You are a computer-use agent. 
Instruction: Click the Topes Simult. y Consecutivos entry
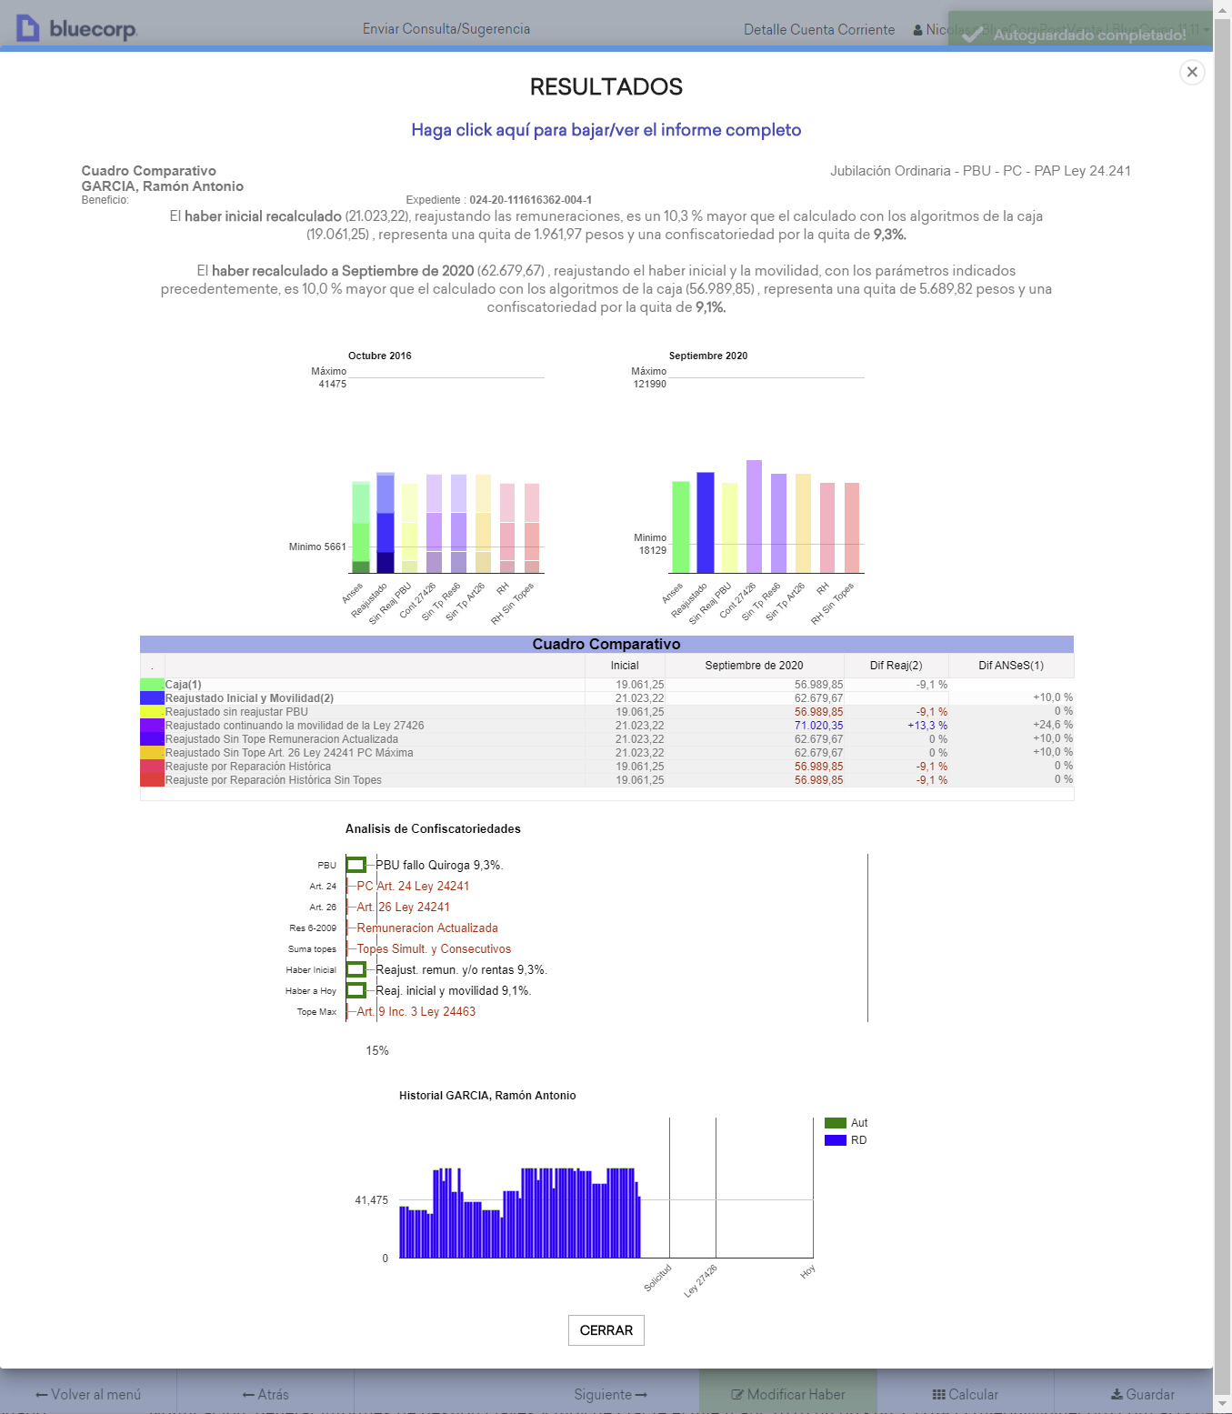point(434,948)
